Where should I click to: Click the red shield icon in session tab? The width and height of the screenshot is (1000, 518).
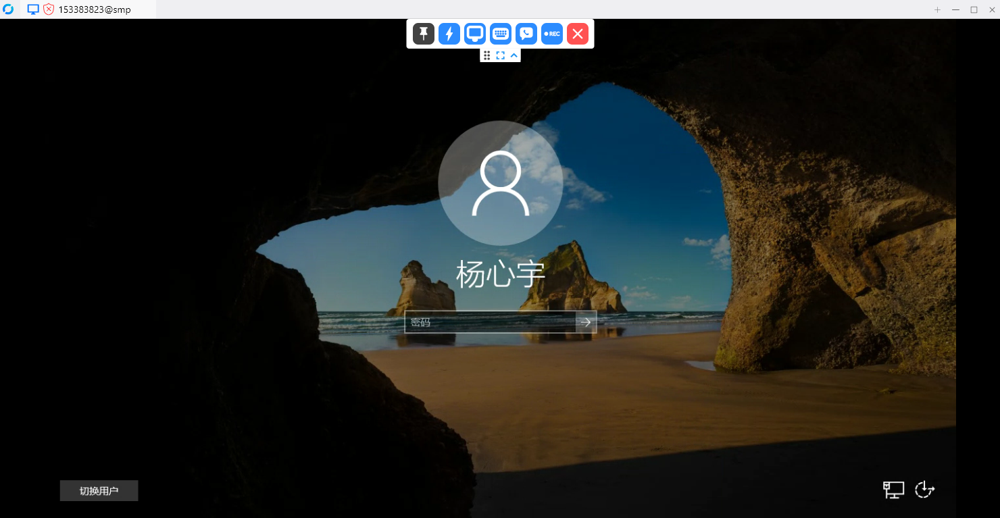tap(49, 9)
